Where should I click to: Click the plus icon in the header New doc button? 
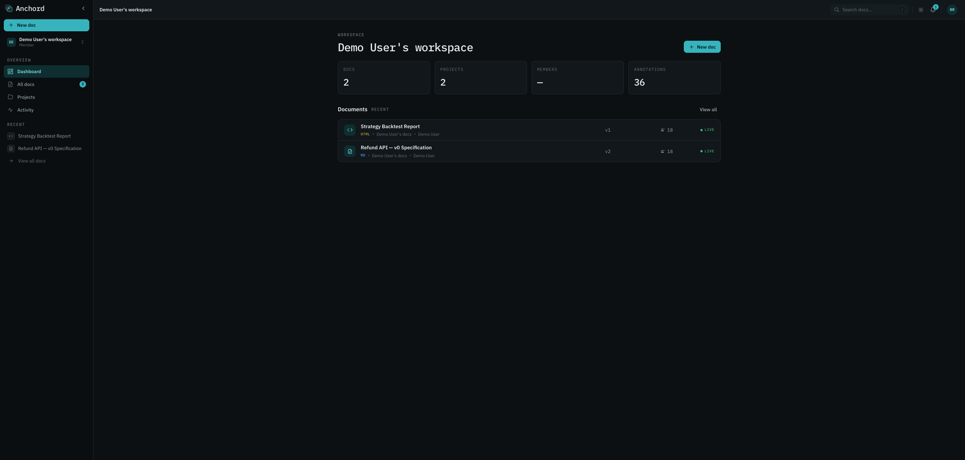[x=691, y=47]
